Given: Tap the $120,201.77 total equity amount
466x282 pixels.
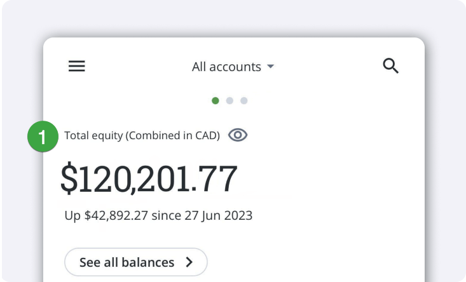Looking at the screenshot, I should pos(149,179).
